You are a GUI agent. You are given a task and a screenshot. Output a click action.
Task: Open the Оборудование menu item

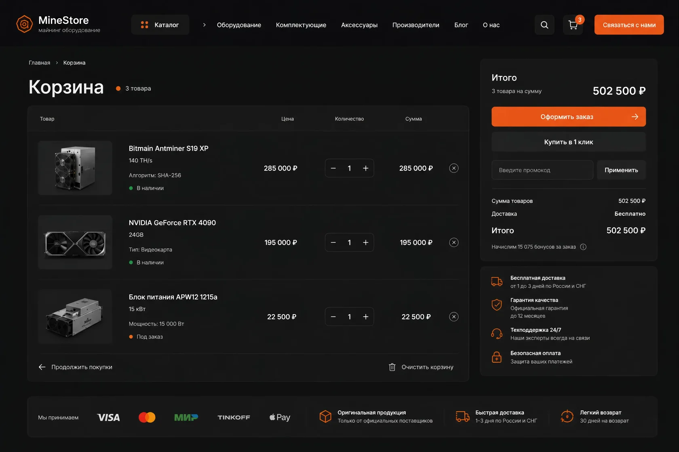tap(239, 25)
